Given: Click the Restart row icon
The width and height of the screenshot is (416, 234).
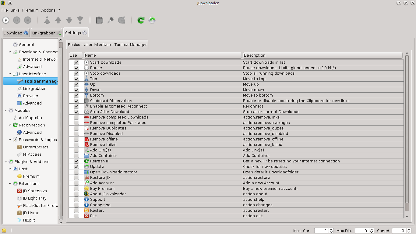Looking at the screenshot, I should tap(86, 211).
